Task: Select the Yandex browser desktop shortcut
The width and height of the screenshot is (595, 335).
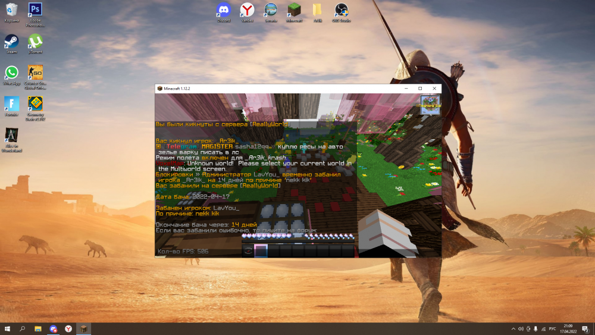Action: (247, 12)
